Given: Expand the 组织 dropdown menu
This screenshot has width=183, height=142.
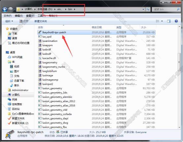Looking at the screenshot, I should 9,21.
